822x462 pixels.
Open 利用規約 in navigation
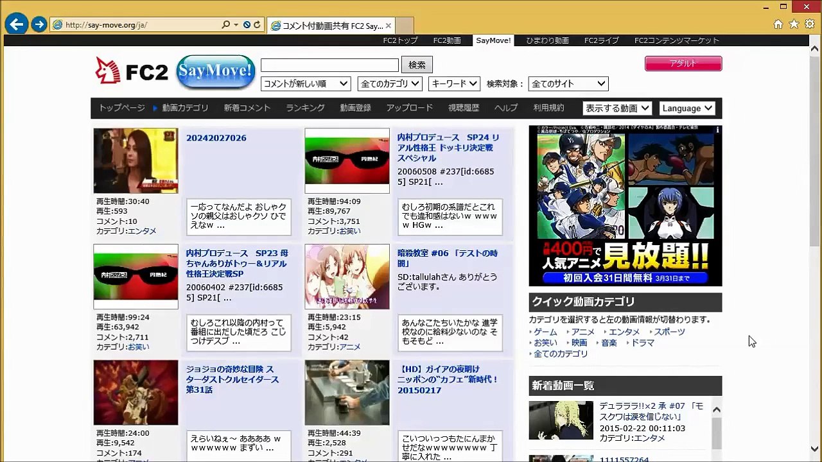[548, 108]
